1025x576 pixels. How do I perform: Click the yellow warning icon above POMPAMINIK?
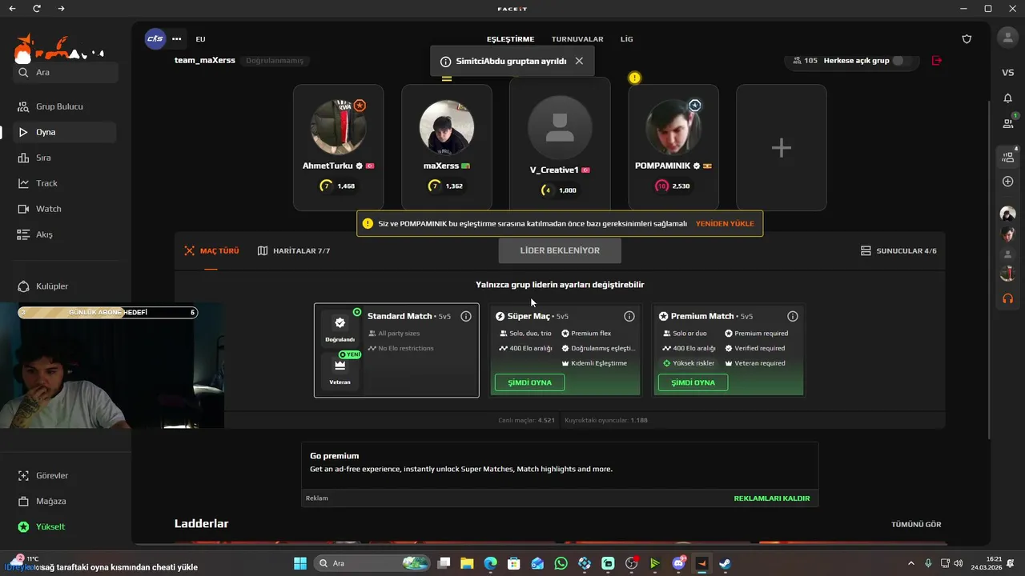coord(634,78)
